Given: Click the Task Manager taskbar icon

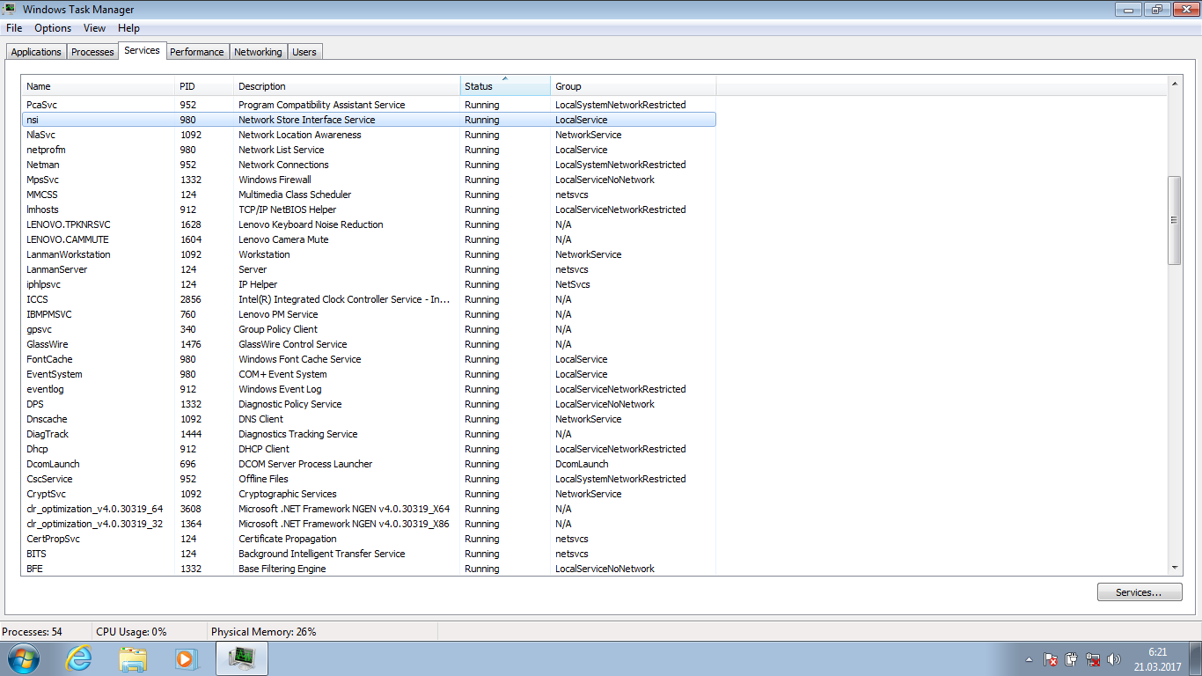Looking at the screenshot, I should (x=240, y=658).
